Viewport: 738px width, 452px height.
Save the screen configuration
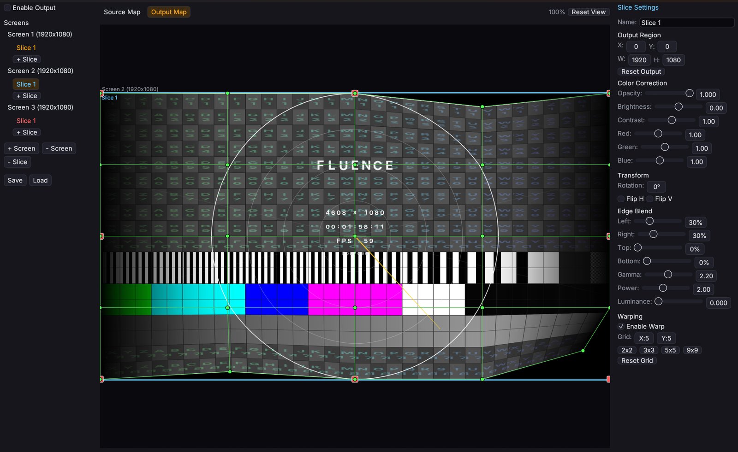(15, 180)
